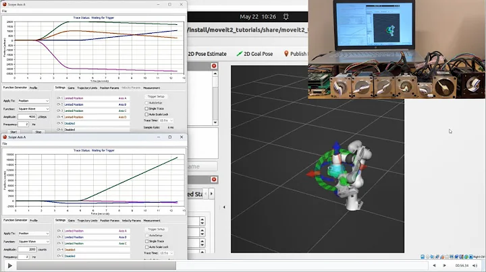Open Apply To dropdown in lower Scope window
Screen dimensions: 486x272
click(x=34, y=234)
